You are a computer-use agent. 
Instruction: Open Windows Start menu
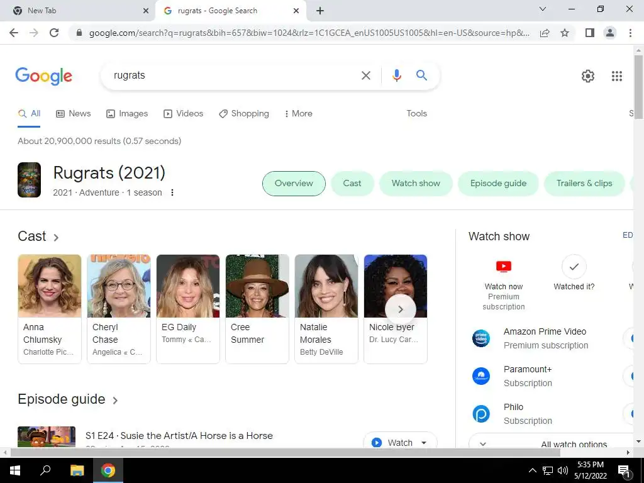[15, 470]
